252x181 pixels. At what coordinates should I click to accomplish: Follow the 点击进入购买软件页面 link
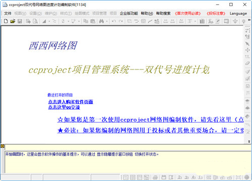click(71, 102)
